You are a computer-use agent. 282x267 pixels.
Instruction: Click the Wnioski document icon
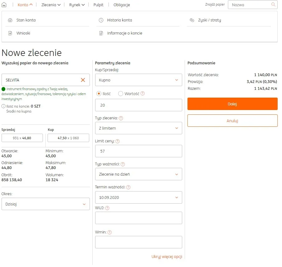click(x=10, y=33)
